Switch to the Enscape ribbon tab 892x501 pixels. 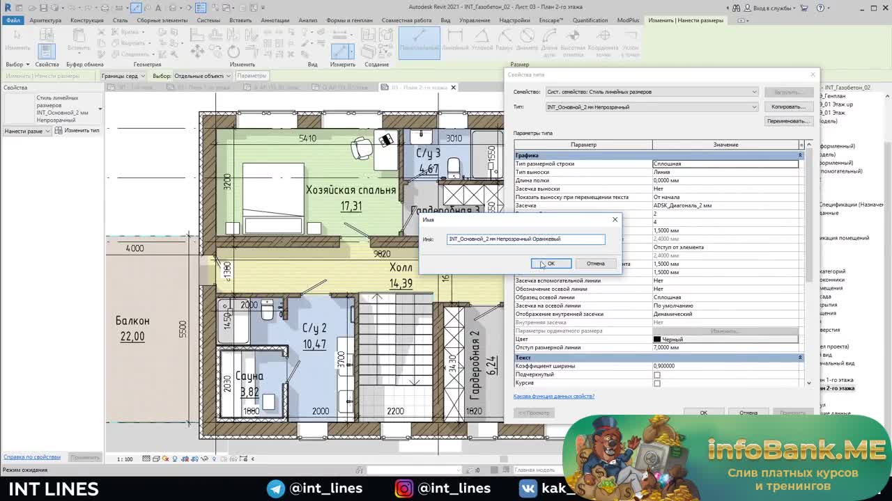point(551,20)
